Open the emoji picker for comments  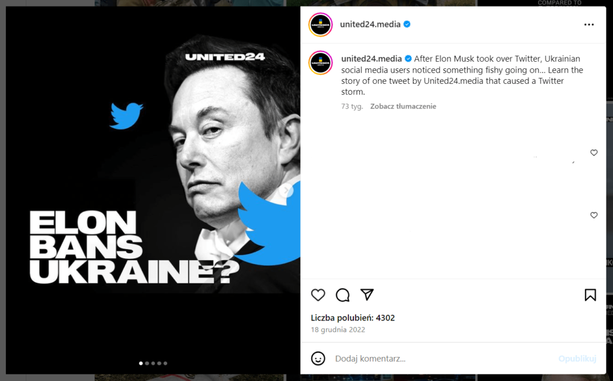[x=318, y=358]
